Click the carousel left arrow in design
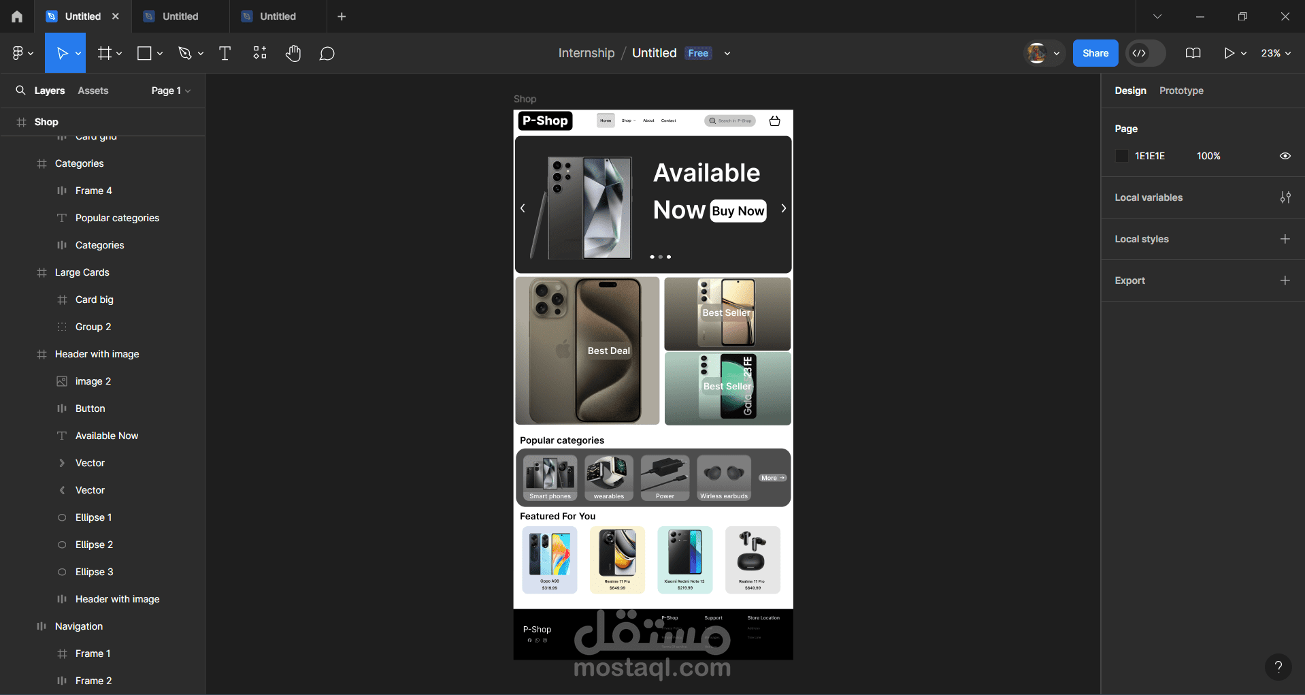Viewport: 1305px width, 695px height. point(523,208)
